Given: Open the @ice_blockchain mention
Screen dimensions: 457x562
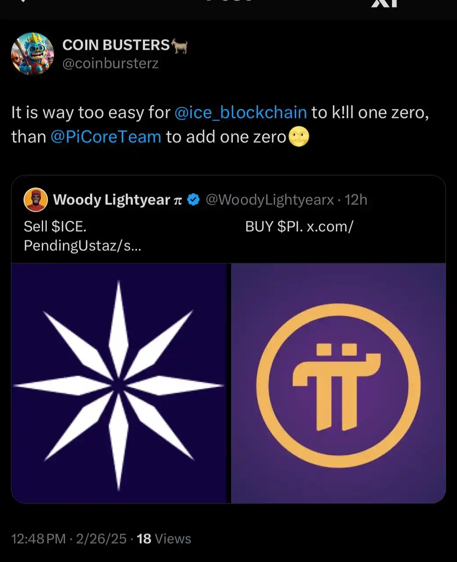Looking at the screenshot, I should [x=241, y=112].
